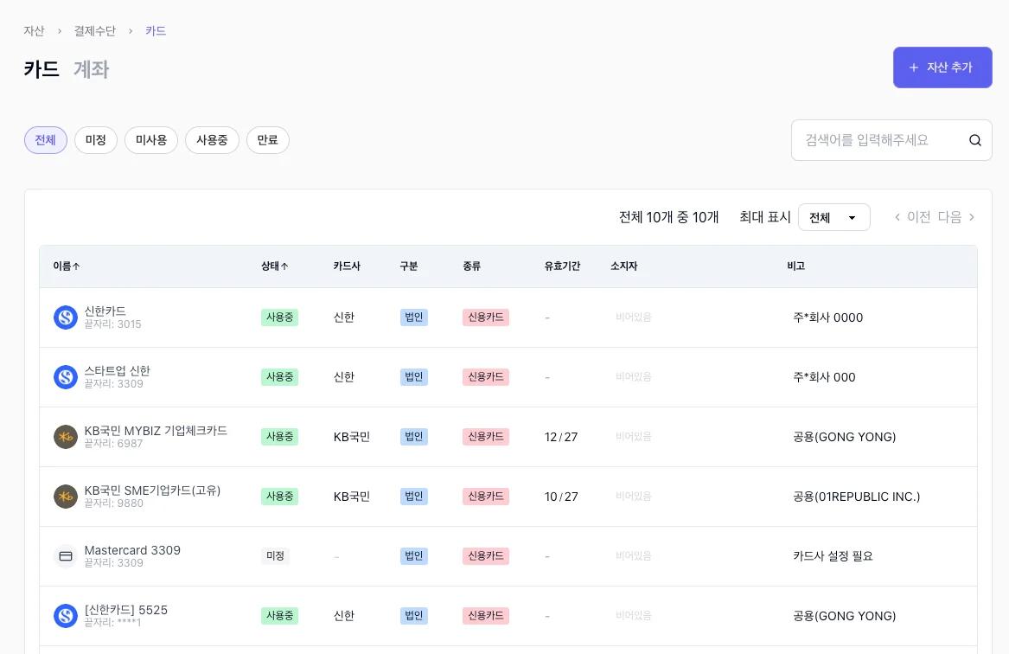This screenshot has width=1009, height=654.
Task: Click the magnifier icon in the search box
Action: pyautogui.click(x=974, y=139)
